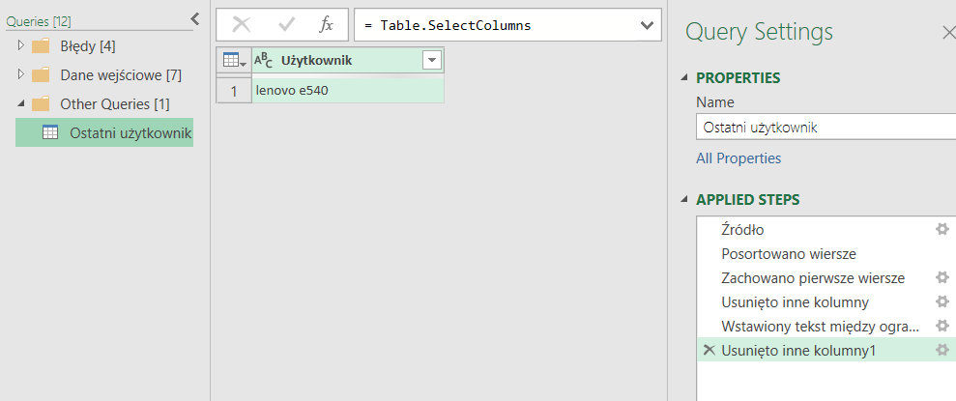
Task: Confirm formula with checkmark icon
Action: point(286,26)
